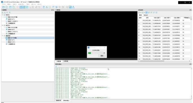Click the 取消 button in progress dialog
This screenshot has width=193, height=103.
(102, 56)
